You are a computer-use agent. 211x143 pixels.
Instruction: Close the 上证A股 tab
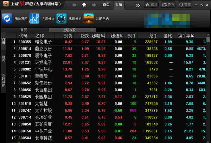coord(92,30)
